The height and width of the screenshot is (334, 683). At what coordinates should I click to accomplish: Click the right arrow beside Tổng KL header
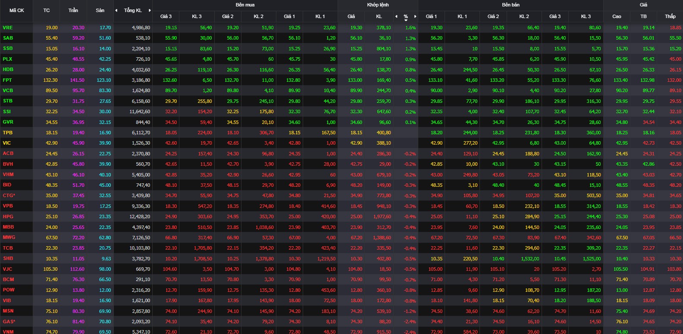pyautogui.click(x=150, y=10)
